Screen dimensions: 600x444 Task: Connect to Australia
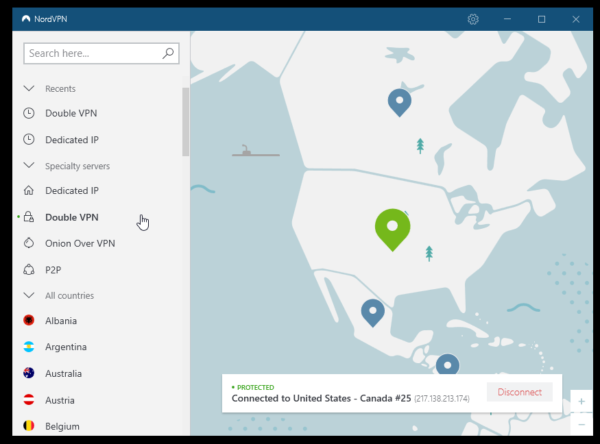(64, 373)
